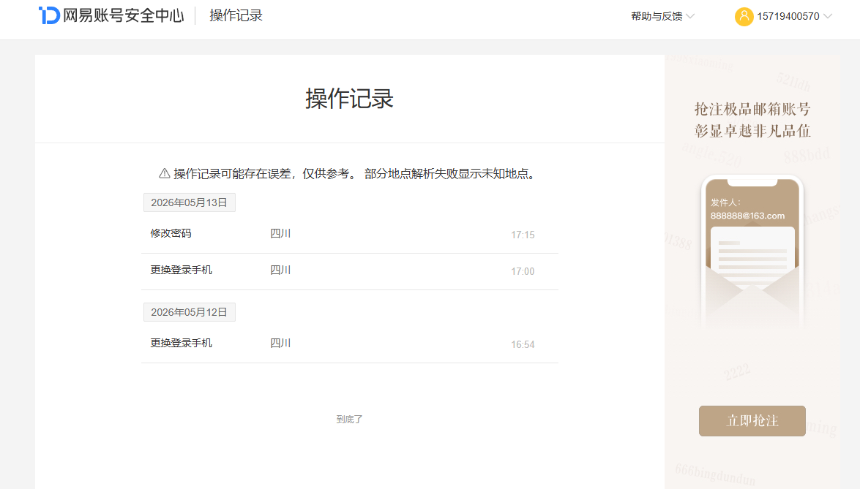This screenshot has width=860, height=489.
Task: Click the 17:15 timestamp
Action: [x=523, y=235]
